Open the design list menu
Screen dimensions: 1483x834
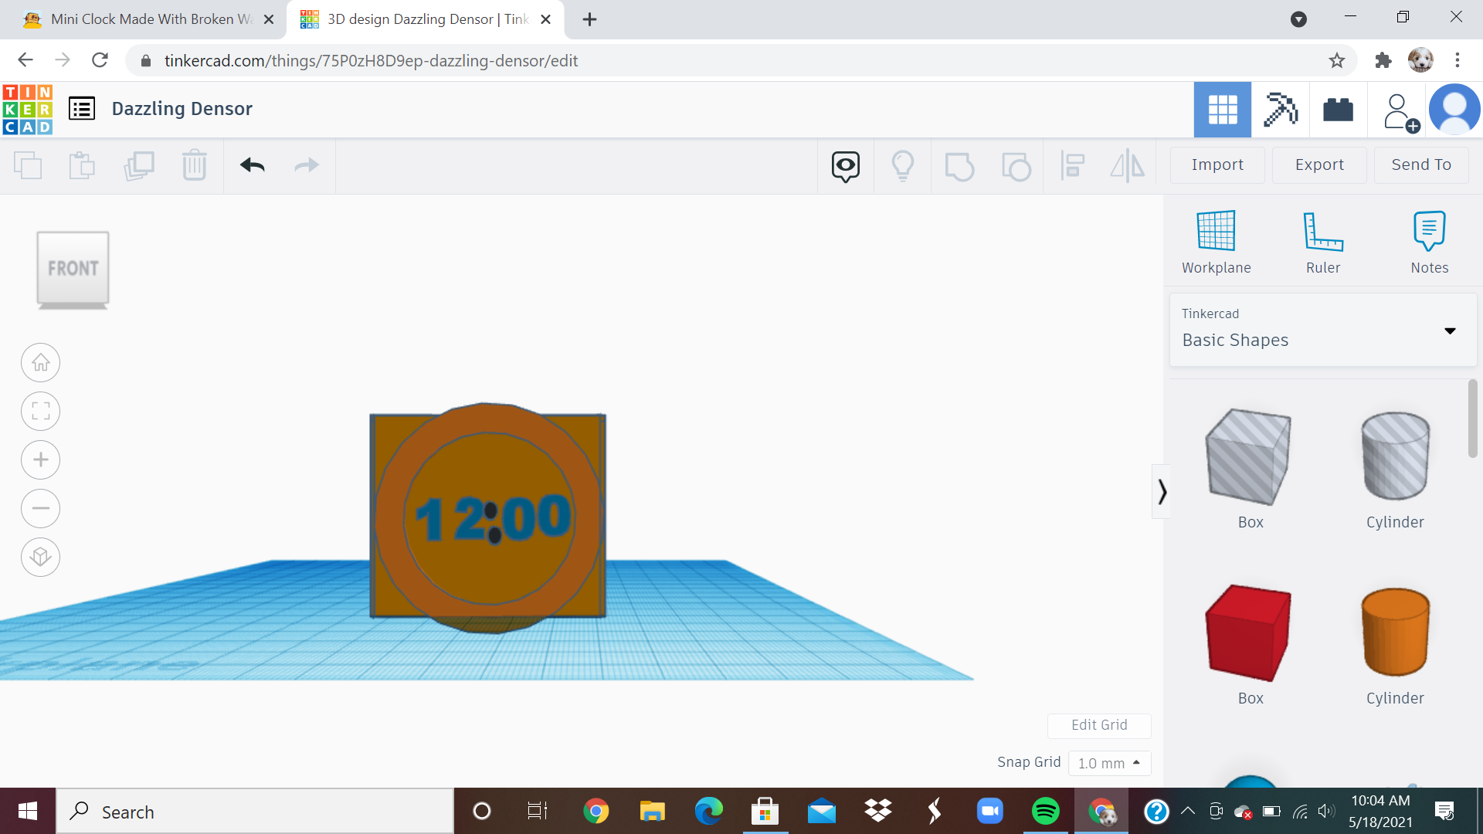click(81, 109)
